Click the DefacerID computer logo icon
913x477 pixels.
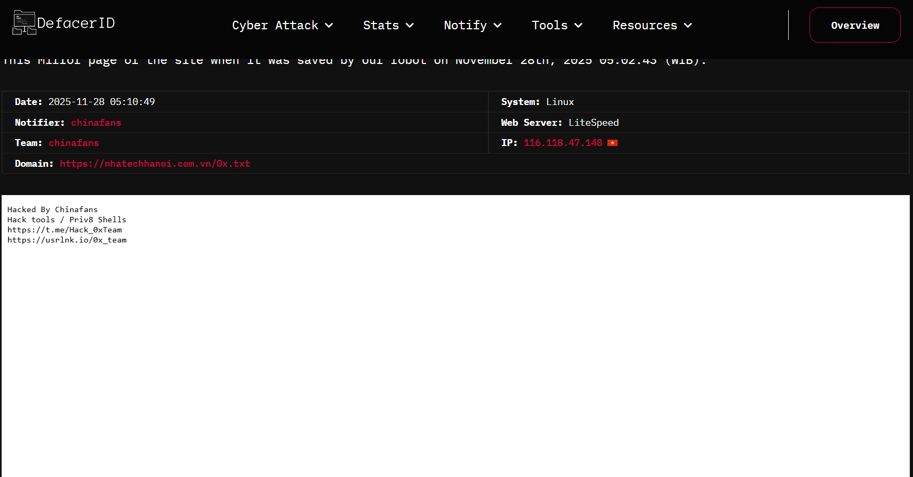tap(24, 23)
